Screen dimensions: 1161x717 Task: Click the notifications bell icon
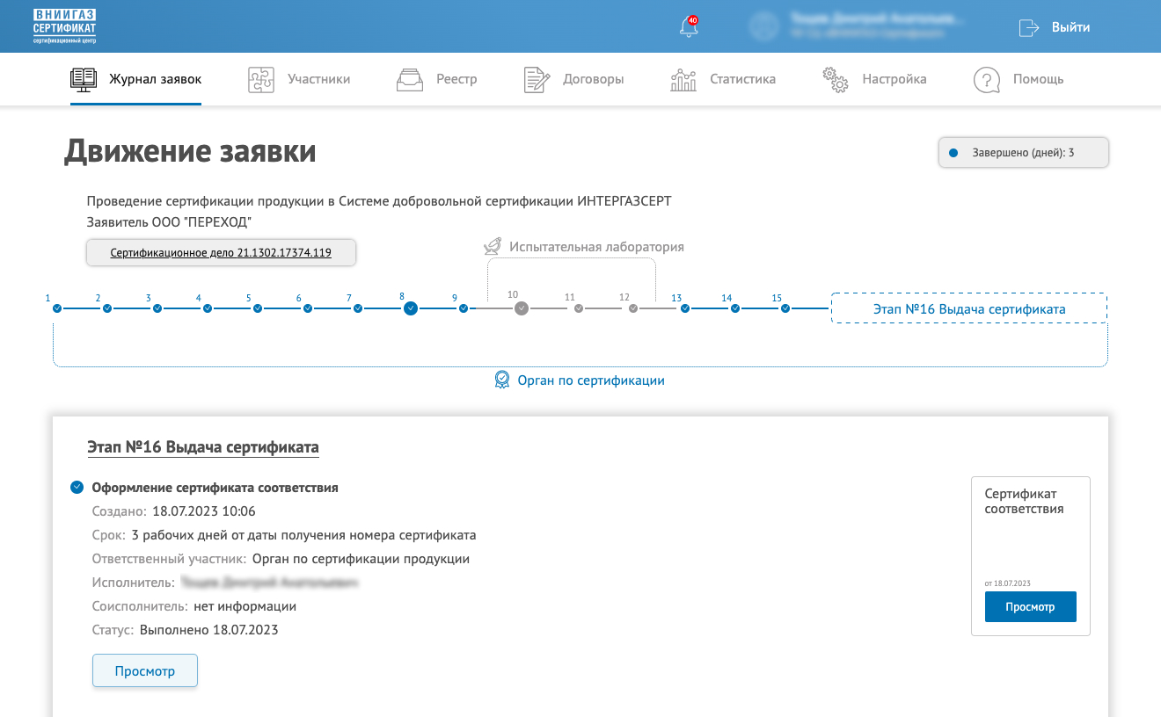689,27
